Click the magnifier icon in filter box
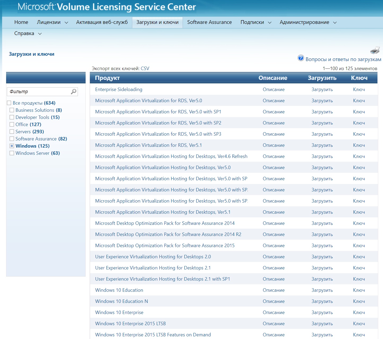This screenshot has height=339, width=383. click(x=73, y=92)
